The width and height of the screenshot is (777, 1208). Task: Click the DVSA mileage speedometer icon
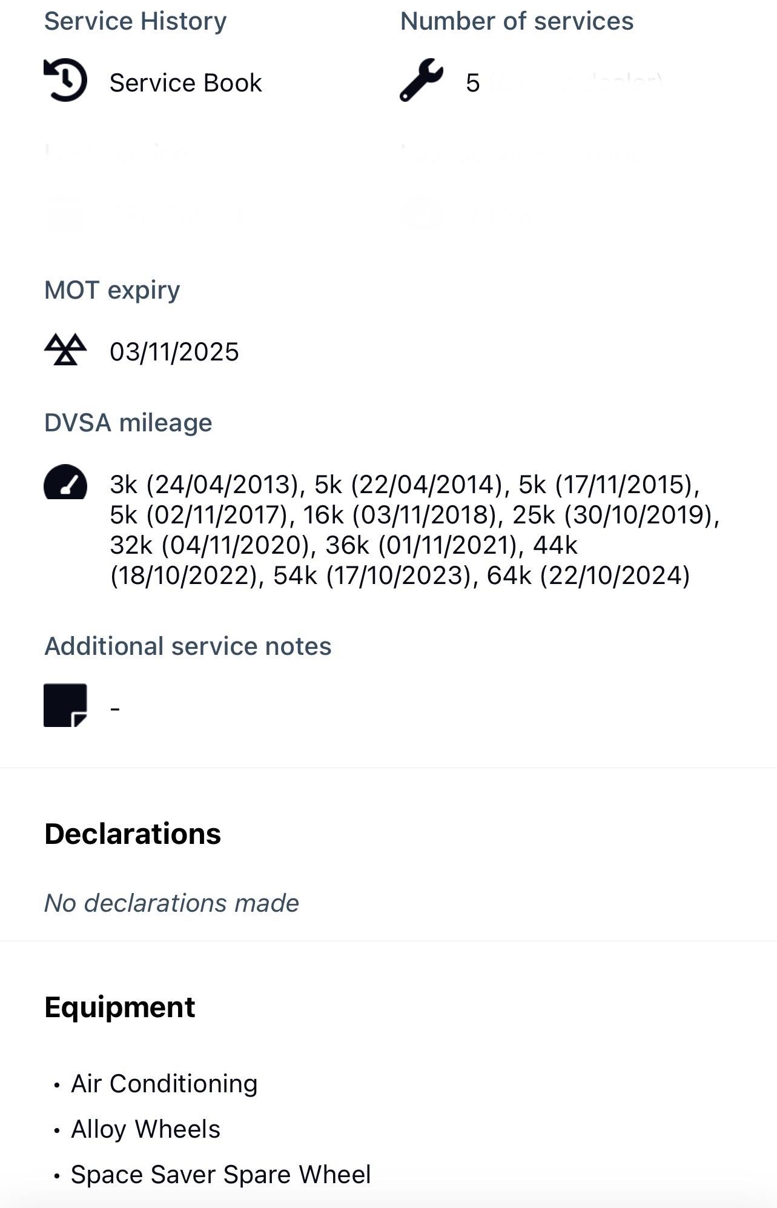(x=65, y=482)
